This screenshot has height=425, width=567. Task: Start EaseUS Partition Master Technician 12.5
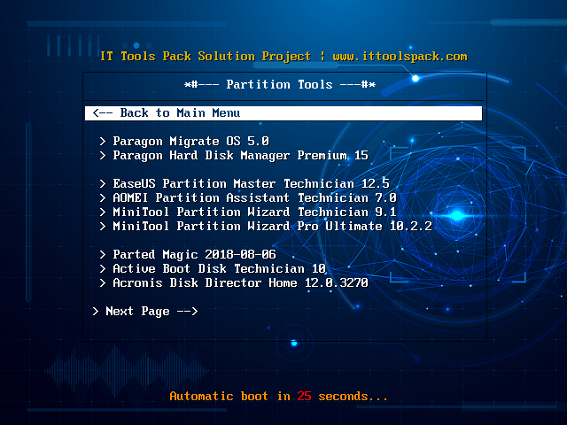pos(245,183)
